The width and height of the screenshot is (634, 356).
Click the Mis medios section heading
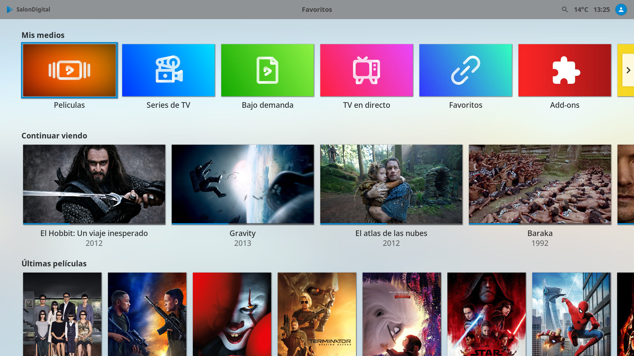43,35
